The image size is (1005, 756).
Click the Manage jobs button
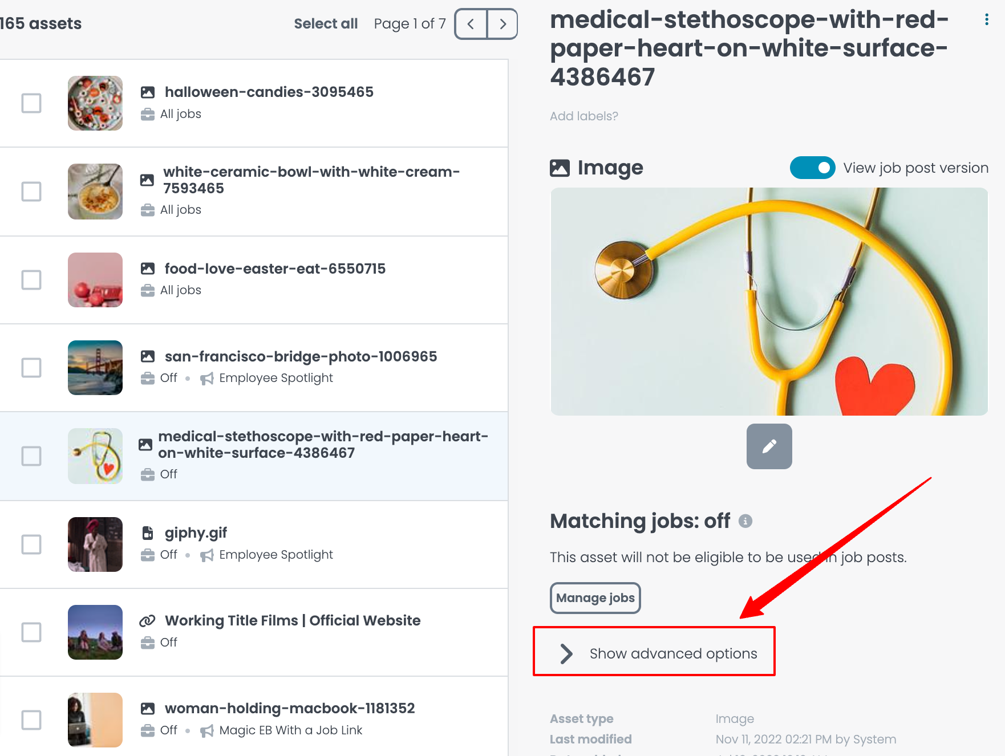pyautogui.click(x=595, y=598)
